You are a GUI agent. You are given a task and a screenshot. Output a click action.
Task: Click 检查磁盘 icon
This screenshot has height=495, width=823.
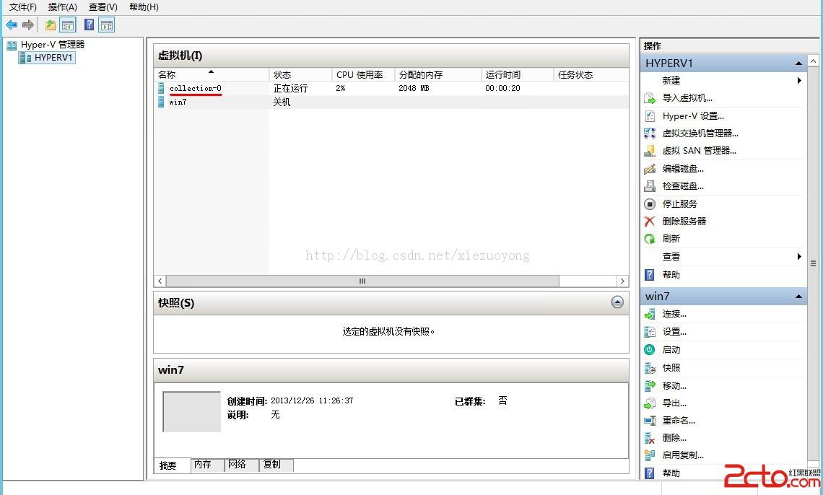650,185
